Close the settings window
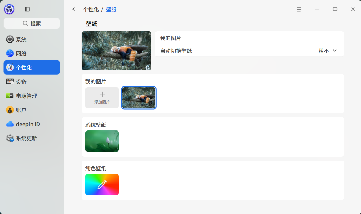Viewport: 361px width, 214px height. (353, 9)
